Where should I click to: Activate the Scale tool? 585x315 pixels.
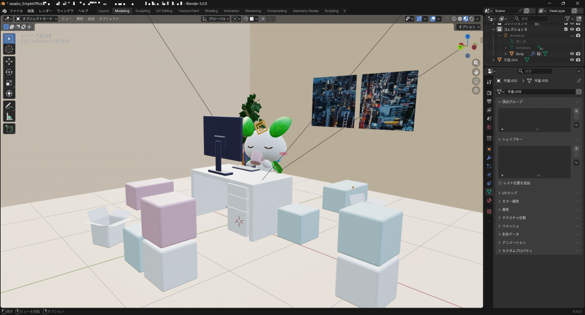click(x=9, y=83)
